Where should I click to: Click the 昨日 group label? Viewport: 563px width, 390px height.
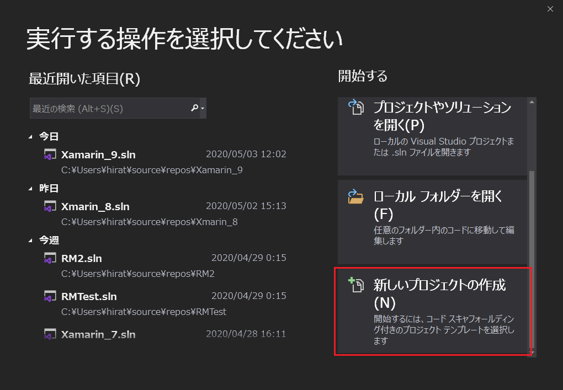[x=49, y=188]
